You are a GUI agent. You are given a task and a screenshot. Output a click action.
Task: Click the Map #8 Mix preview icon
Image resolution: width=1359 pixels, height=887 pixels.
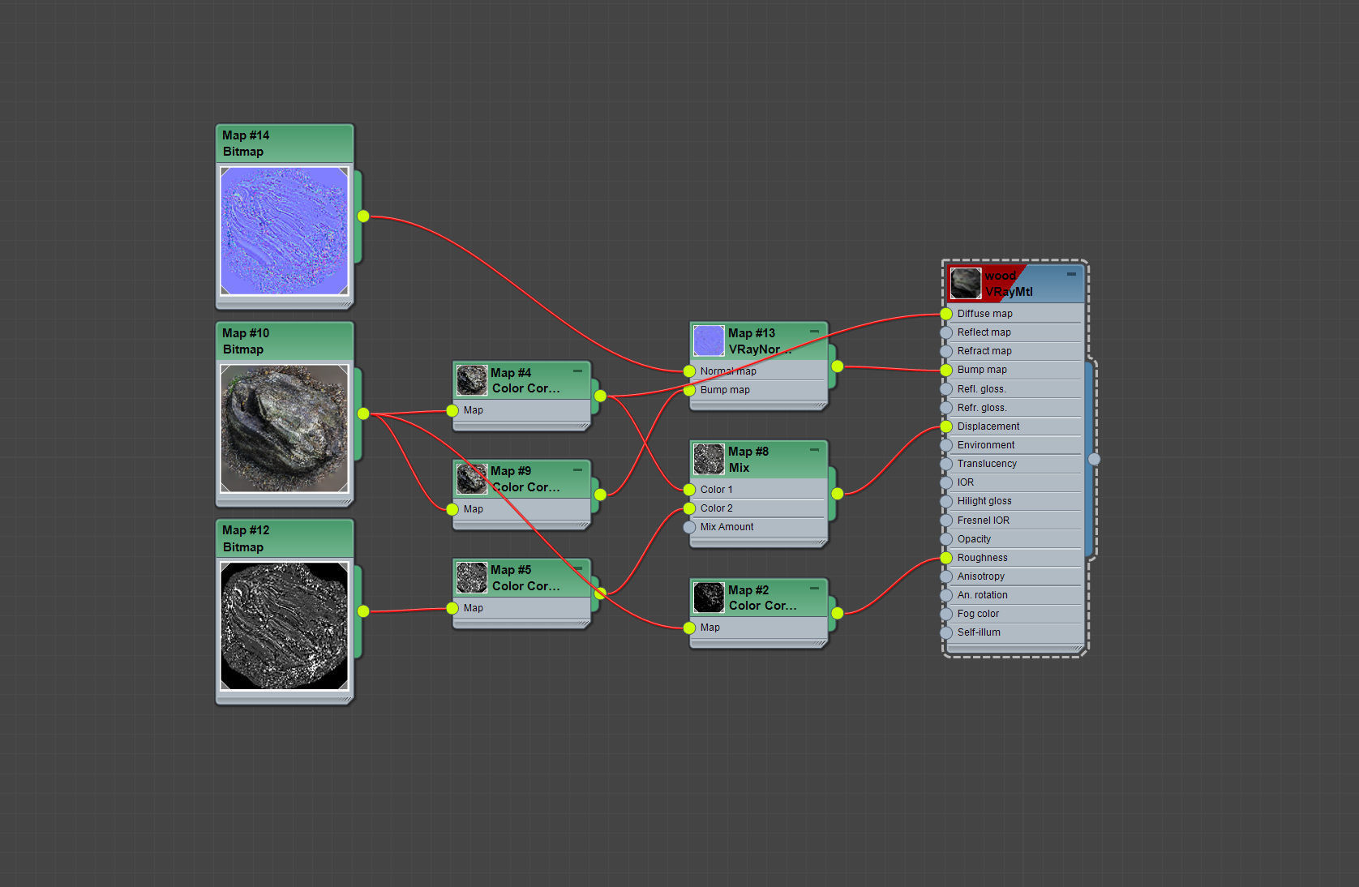pos(709,459)
